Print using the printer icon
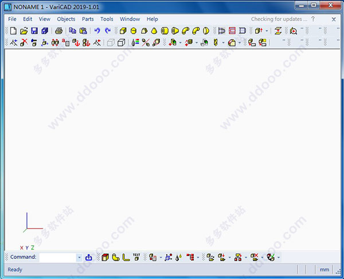 tap(58, 31)
